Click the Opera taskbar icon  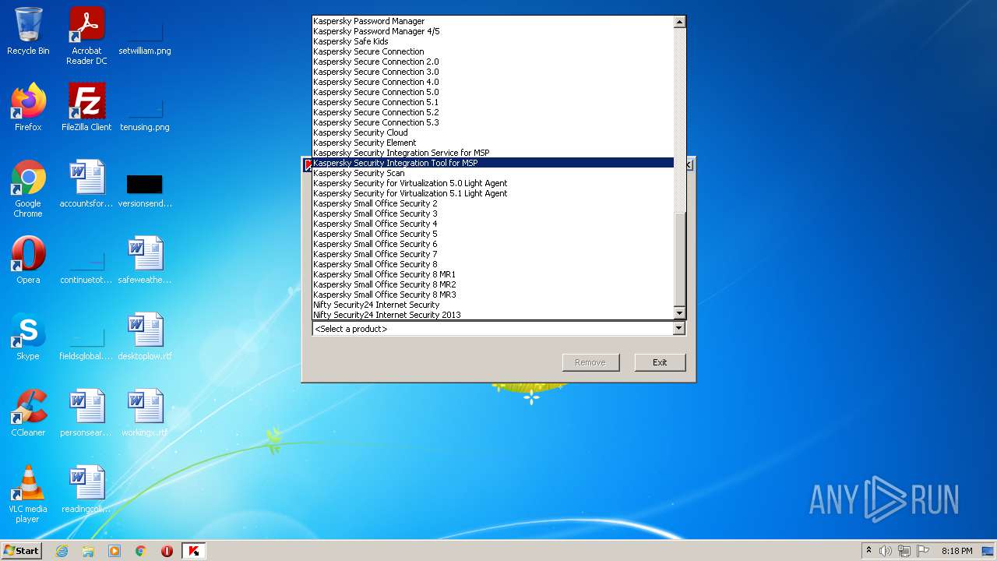tap(167, 551)
